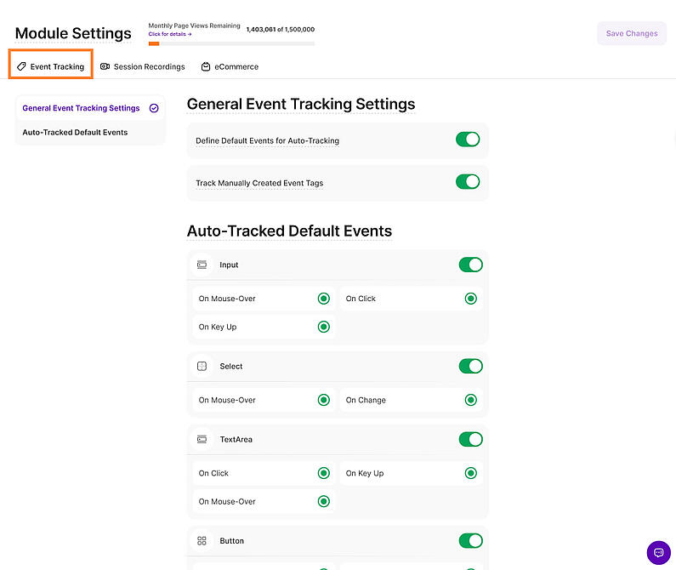Screen dimensions: 676x570
Task: Toggle Define Default Events for Auto-Tracking
Action: click(x=468, y=140)
